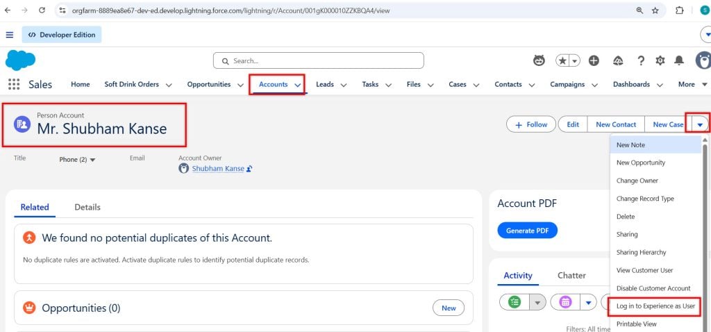Click the Astro mascot icon in header
The height and width of the screenshot is (332, 711).
[539, 60]
